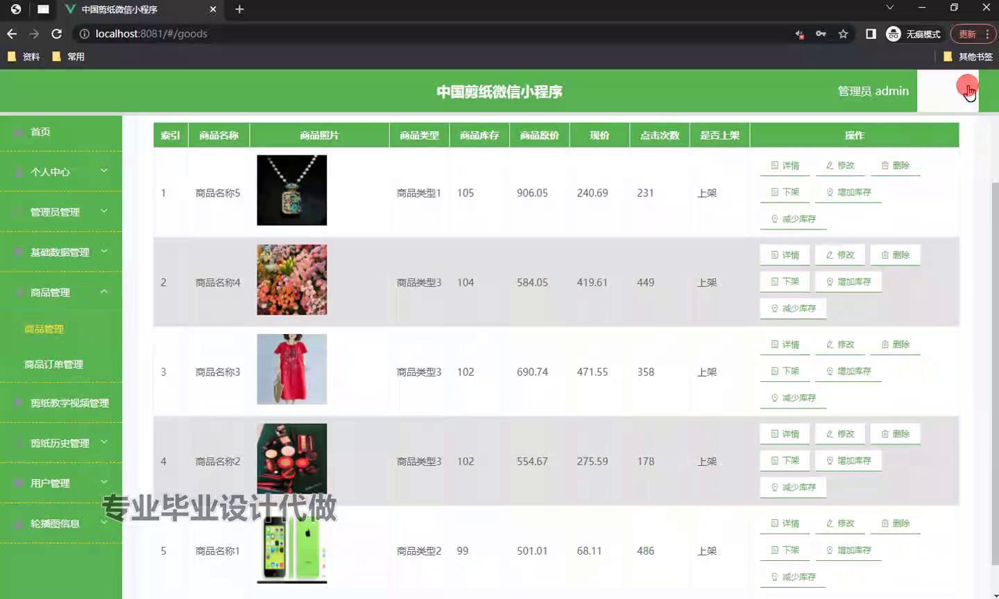The height and width of the screenshot is (599, 999).
Task: Reload the page with refresh icon
Action: [x=57, y=34]
